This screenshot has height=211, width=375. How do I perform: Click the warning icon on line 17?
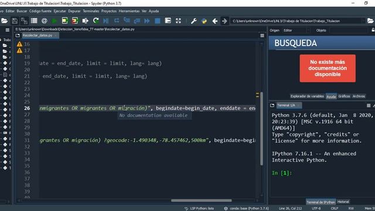[19, 50]
